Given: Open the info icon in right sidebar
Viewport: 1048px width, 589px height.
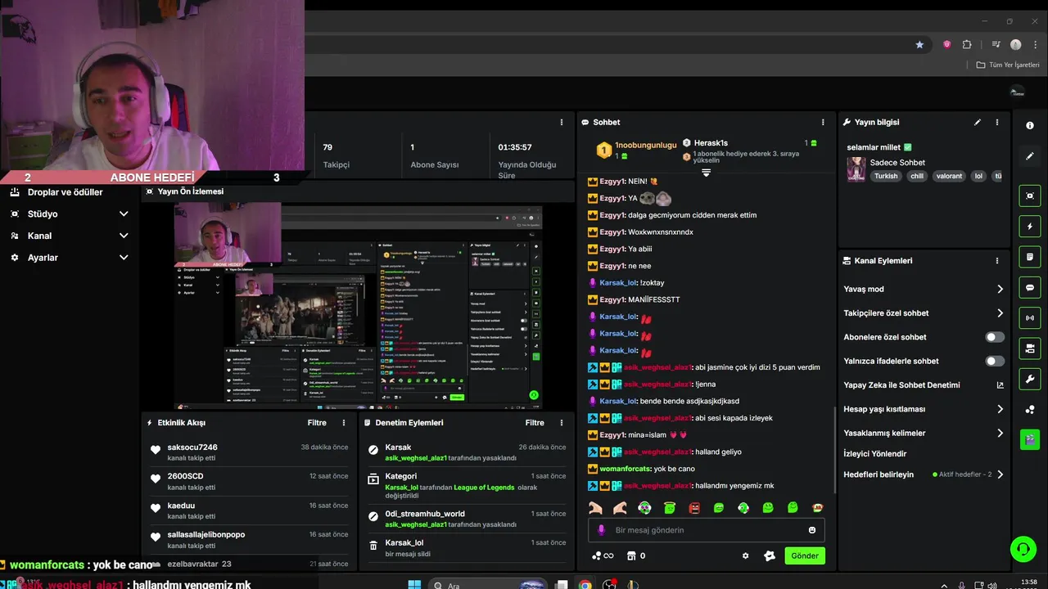Looking at the screenshot, I should point(1030,125).
